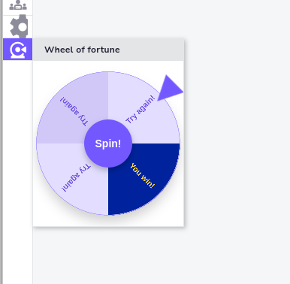Click white panel space above the wheel
Screen dimensions: 290x284
[108, 66]
